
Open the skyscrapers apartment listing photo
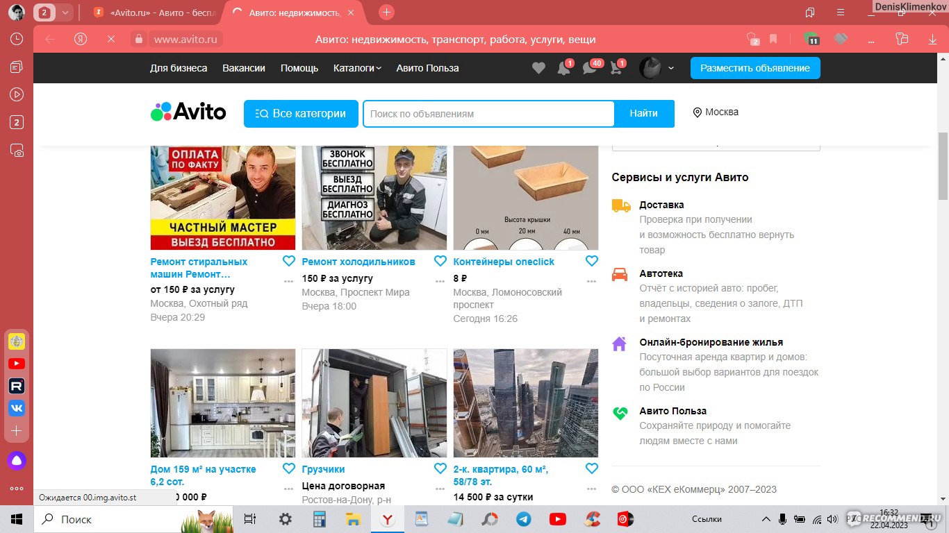click(525, 403)
